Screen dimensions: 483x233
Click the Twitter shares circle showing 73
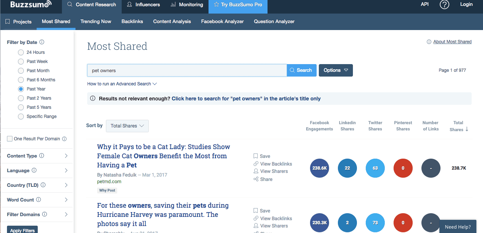point(375,223)
